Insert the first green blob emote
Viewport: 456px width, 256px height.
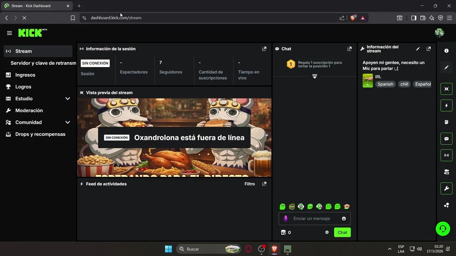pyautogui.click(x=283, y=206)
